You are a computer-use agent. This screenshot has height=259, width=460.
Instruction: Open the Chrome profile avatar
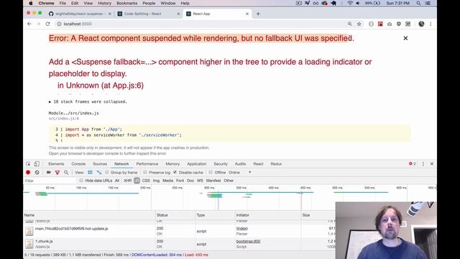(x=422, y=24)
